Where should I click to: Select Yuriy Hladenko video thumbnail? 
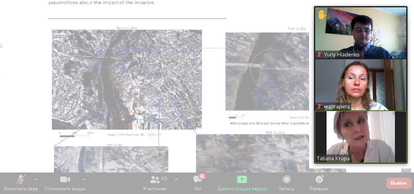click(x=361, y=33)
